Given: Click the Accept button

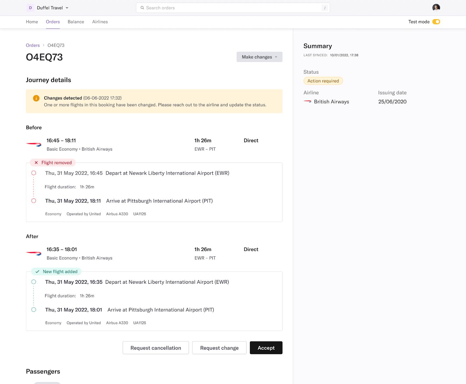Looking at the screenshot, I should click(x=266, y=348).
